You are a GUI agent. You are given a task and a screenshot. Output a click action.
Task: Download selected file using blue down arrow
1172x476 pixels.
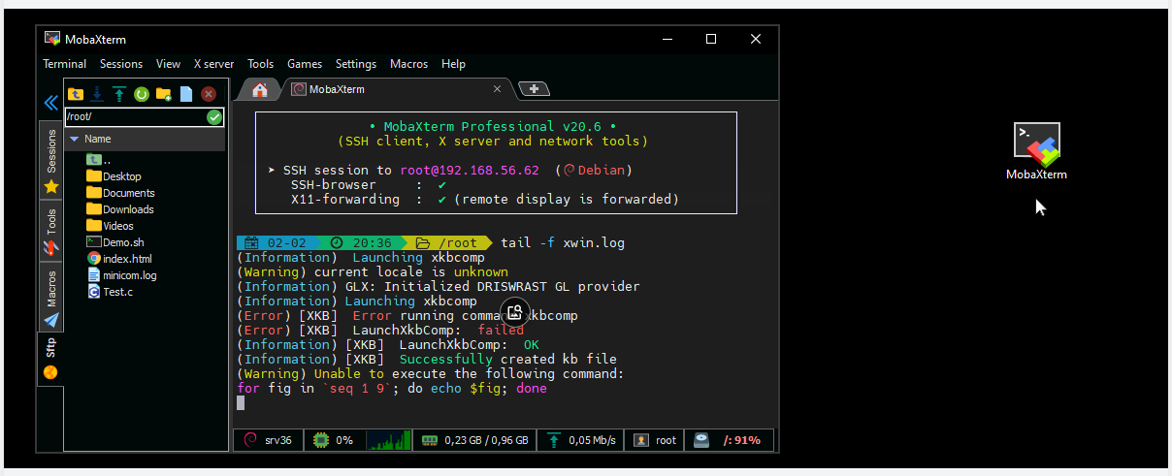[x=97, y=94]
